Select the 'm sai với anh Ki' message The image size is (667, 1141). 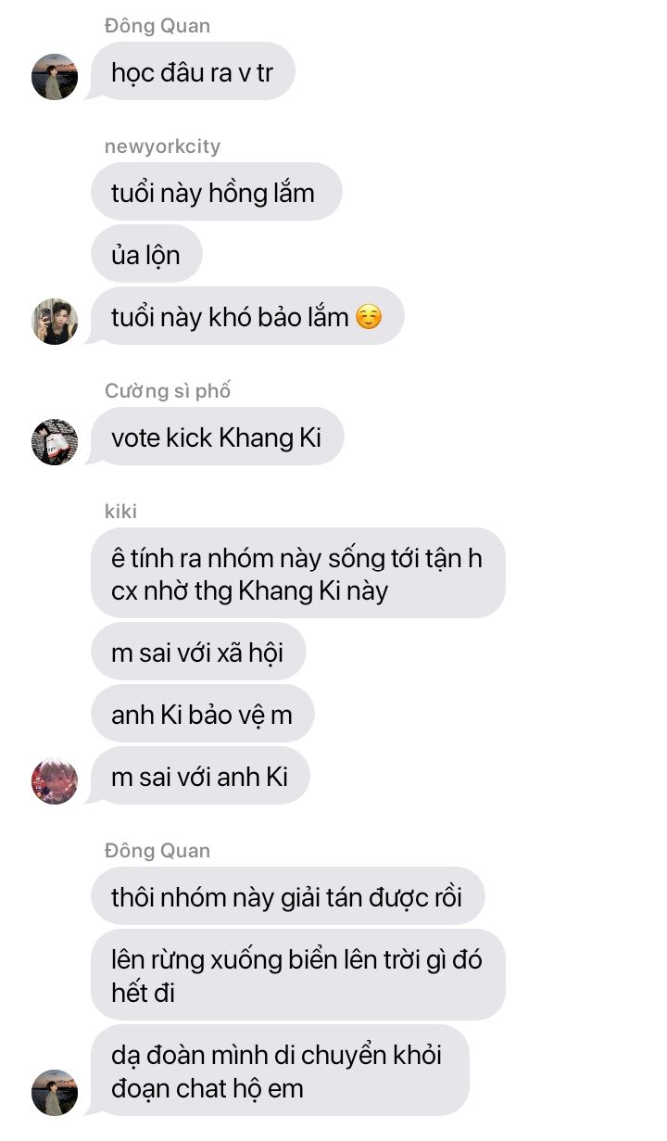(200, 775)
